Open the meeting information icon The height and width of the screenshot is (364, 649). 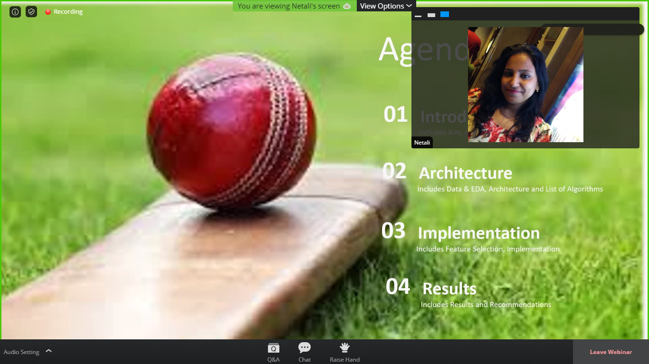pyautogui.click(x=15, y=12)
